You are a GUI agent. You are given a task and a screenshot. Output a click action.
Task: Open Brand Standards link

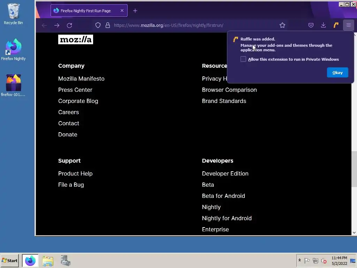224,101
